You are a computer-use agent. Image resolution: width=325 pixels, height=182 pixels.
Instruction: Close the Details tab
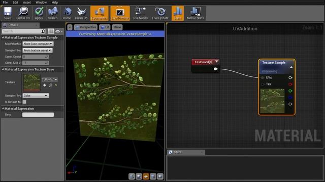[x=36, y=25]
